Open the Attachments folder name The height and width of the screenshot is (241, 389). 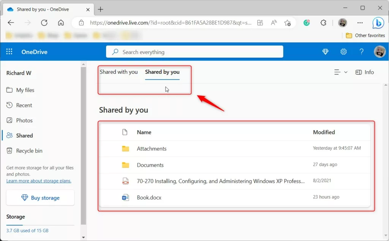tap(152, 149)
